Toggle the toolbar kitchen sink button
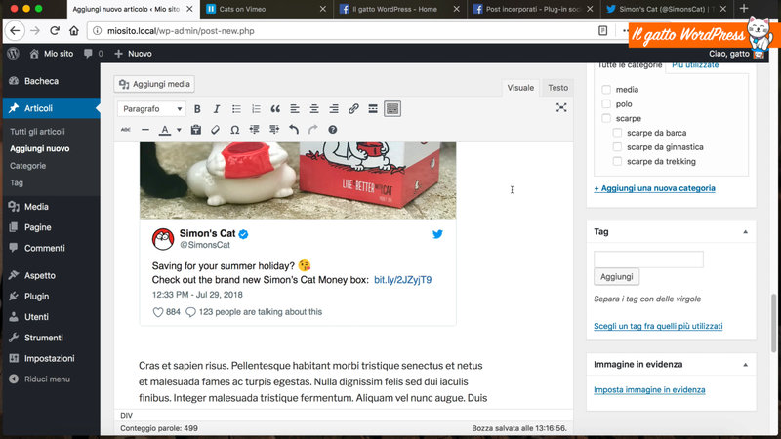The image size is (781, 439). point(392,109)
